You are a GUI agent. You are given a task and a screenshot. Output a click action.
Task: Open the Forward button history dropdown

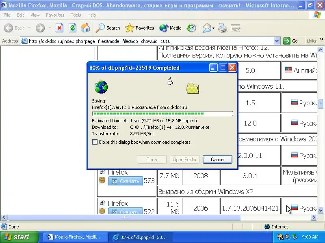click(50, 28)
